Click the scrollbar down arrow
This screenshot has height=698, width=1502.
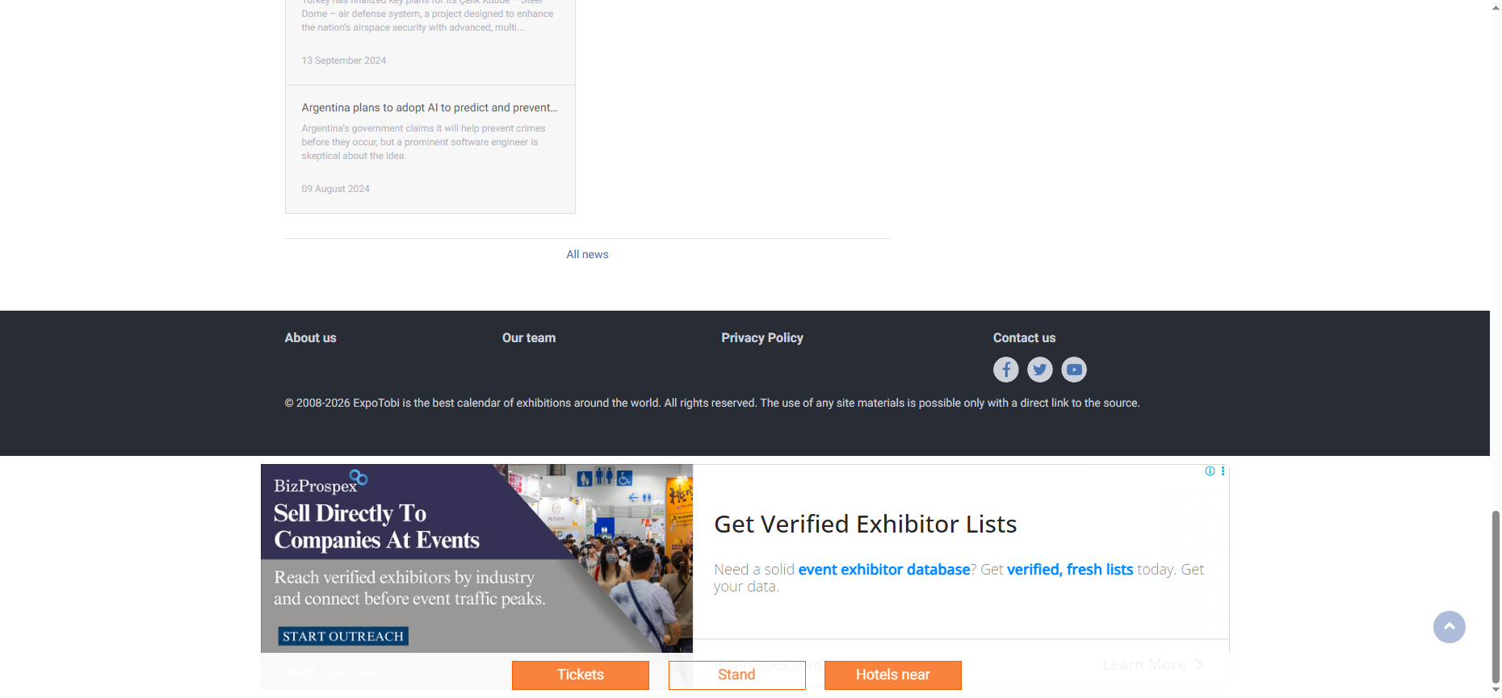pyautogui.click(x=1496, y=691)
